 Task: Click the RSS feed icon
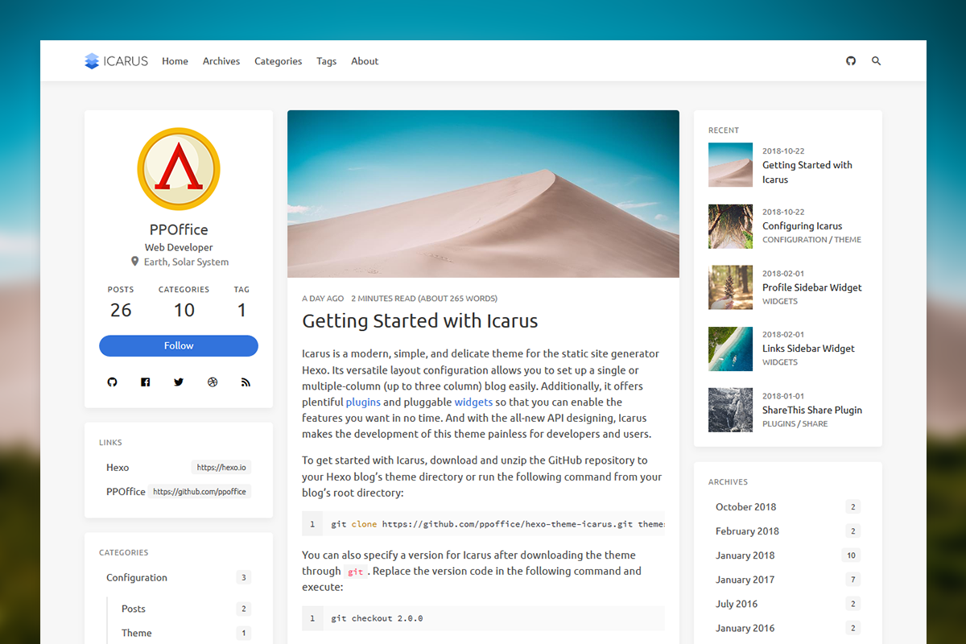246,382
